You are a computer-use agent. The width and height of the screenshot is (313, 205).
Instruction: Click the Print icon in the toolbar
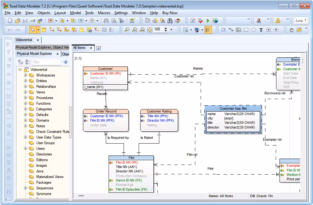[x=106, y=21]
